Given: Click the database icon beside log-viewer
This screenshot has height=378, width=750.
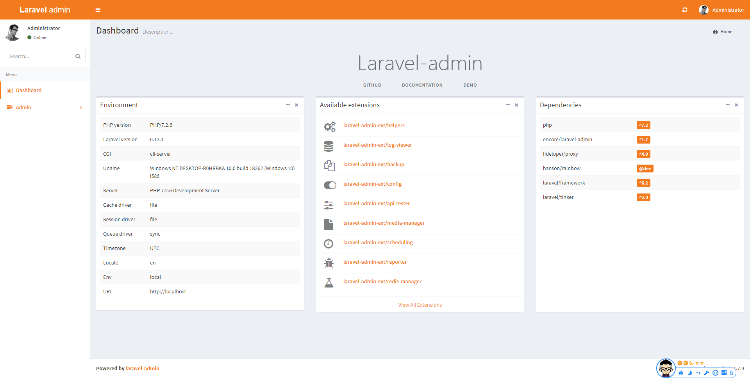Looking at the screenshot, I should (329, 146).
